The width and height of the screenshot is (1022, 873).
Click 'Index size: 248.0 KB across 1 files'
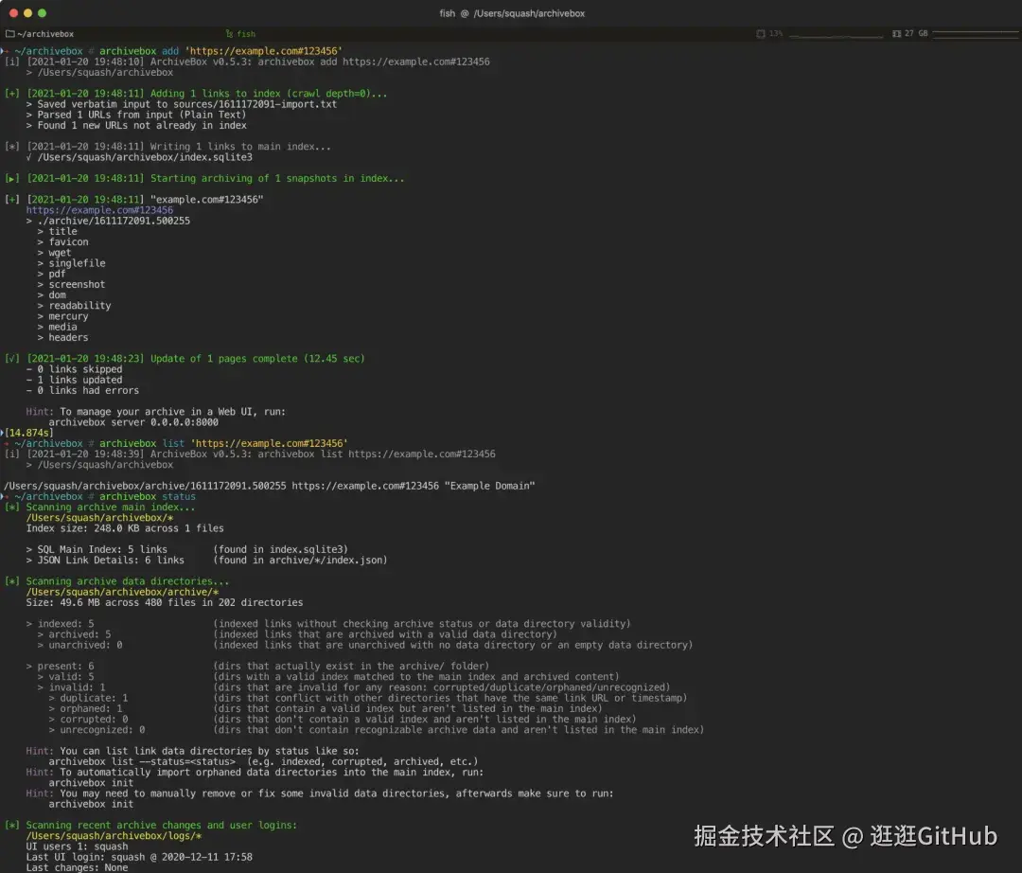click(125, 528)
